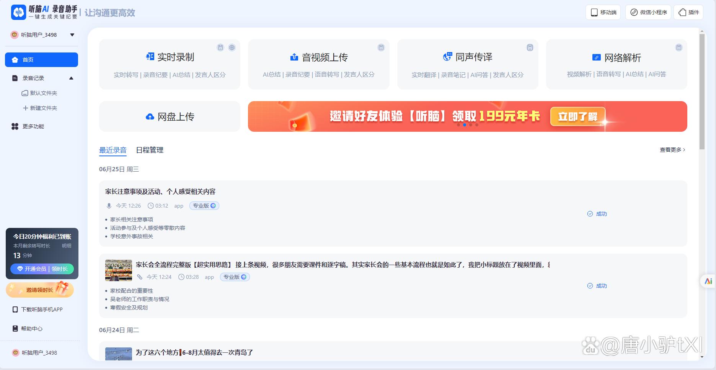
Task: Switch to the 日程管理 tab
Action: (150, 150)
